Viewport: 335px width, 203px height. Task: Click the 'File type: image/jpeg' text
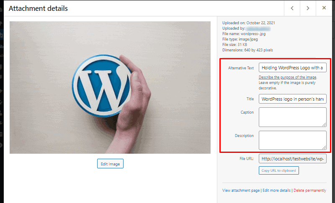coord(240,39)
